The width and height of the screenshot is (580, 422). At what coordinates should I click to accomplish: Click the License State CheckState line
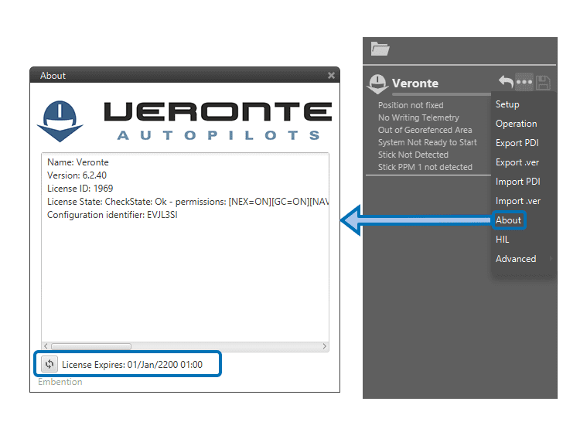click(188, 202)
